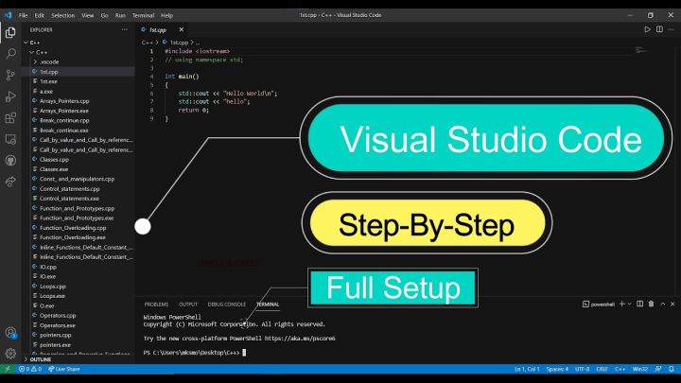The height and width of the screenshot is (383, 681).
Task: Select the TERMINAL panel tab
Action: [x=268, y=305]
